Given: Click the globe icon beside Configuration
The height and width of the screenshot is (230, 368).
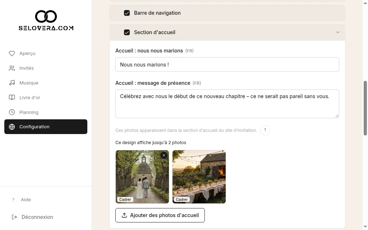Looking at the screenshot, I should pyautogui.click(x=12, y=127).
